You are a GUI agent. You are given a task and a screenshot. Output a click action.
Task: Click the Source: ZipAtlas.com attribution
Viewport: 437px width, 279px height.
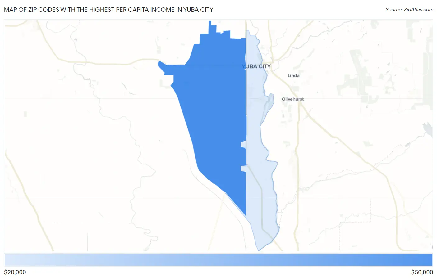[409, 10]
